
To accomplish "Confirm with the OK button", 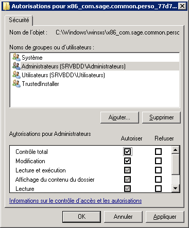I will coord(81,217).
